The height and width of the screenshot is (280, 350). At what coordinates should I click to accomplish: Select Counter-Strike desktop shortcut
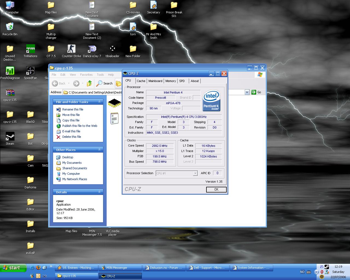click(71, 51)
